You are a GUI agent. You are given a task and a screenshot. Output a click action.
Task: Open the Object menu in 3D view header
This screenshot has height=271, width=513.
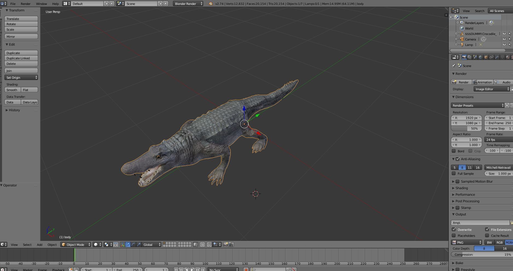52,244
